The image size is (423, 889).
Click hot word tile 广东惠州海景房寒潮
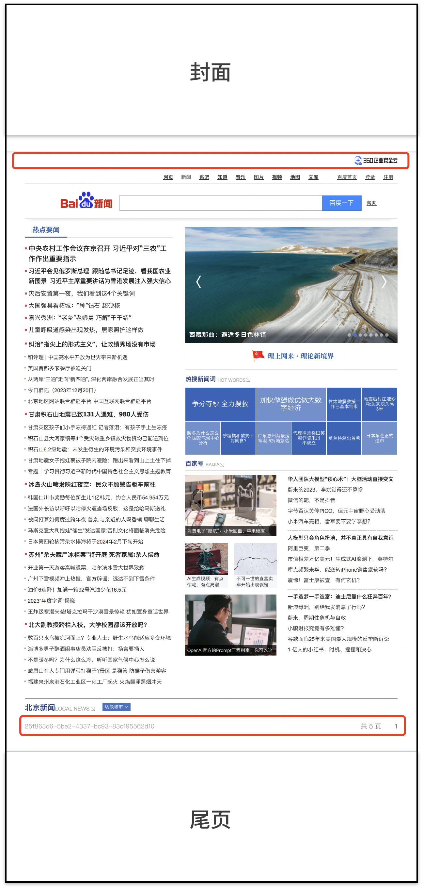[x=274, y=438]
